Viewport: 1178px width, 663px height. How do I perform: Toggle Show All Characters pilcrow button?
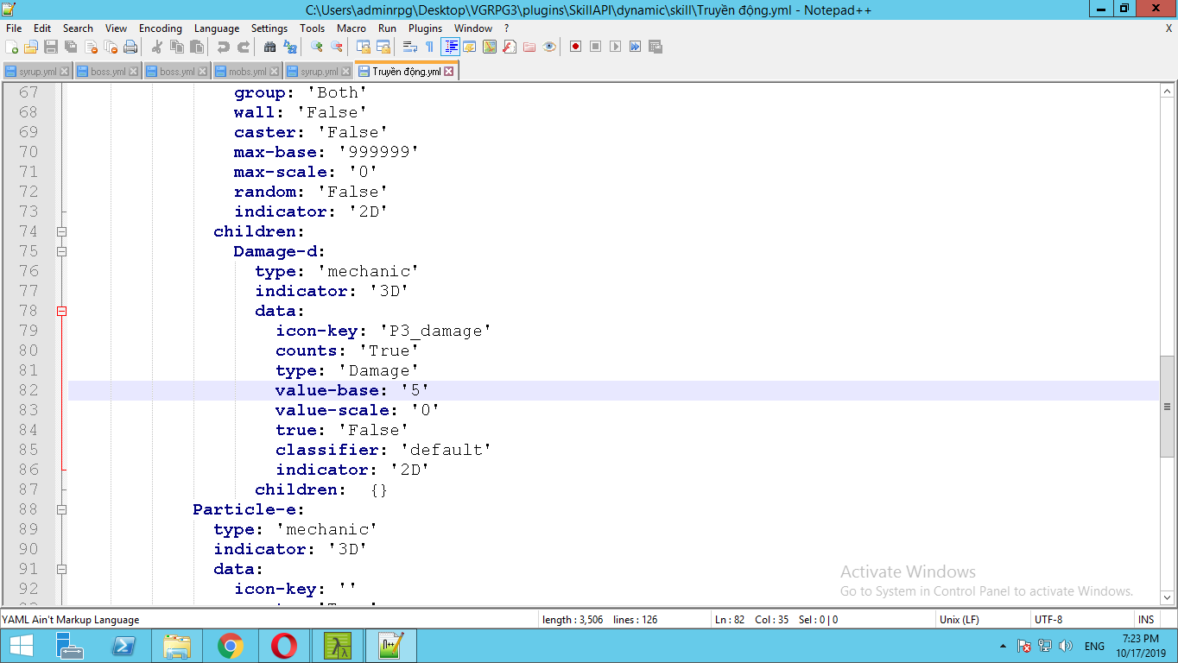pyautogui.click(x=429, y=47)
